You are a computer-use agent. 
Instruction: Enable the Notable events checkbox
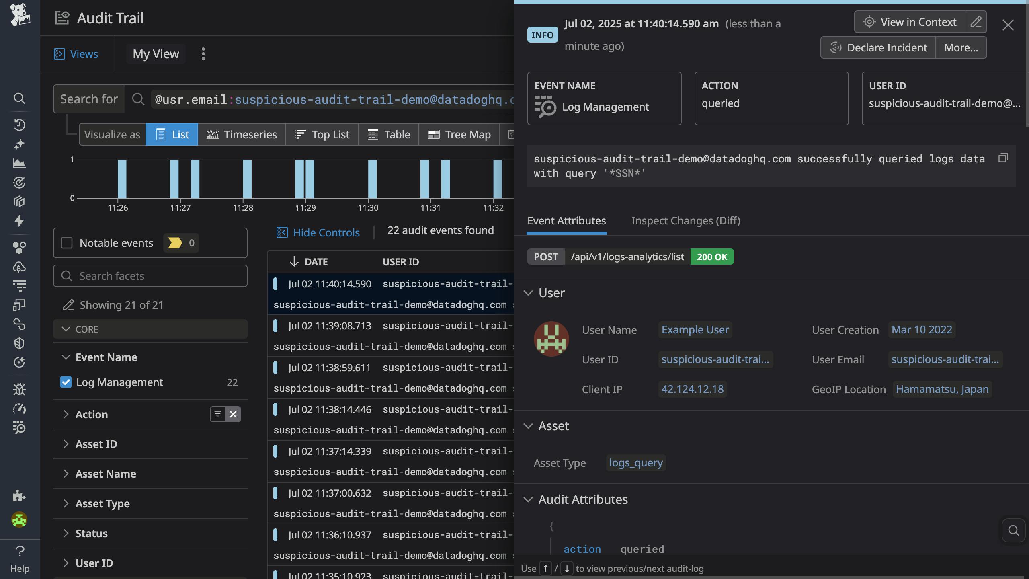click(x=66, y=243)
